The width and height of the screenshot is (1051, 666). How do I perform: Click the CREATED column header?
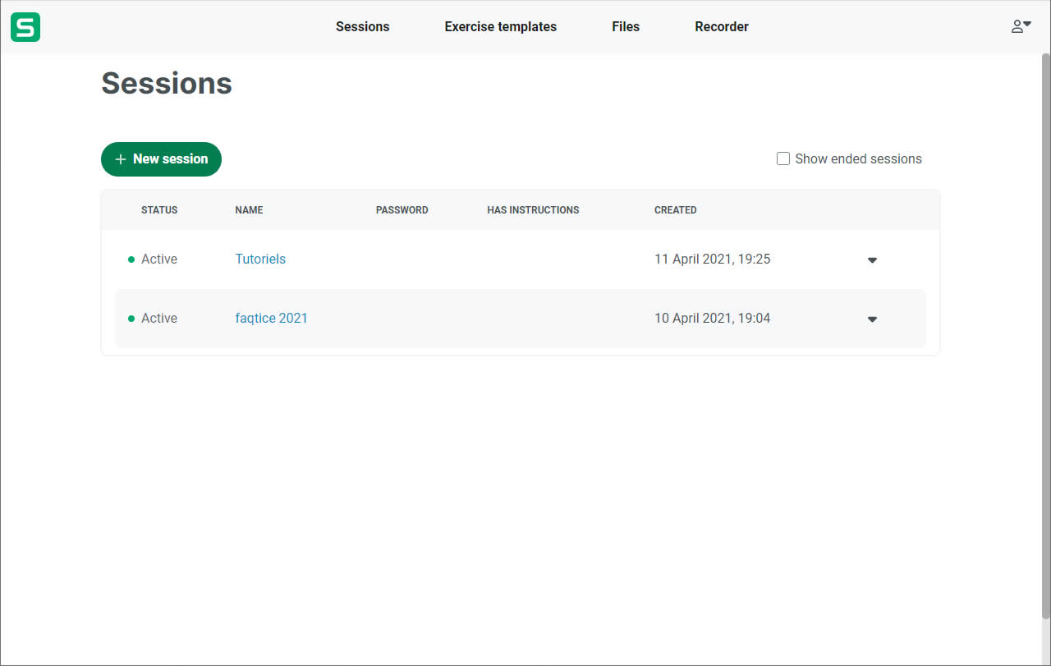pyautogui.click(x=675, y=210)
